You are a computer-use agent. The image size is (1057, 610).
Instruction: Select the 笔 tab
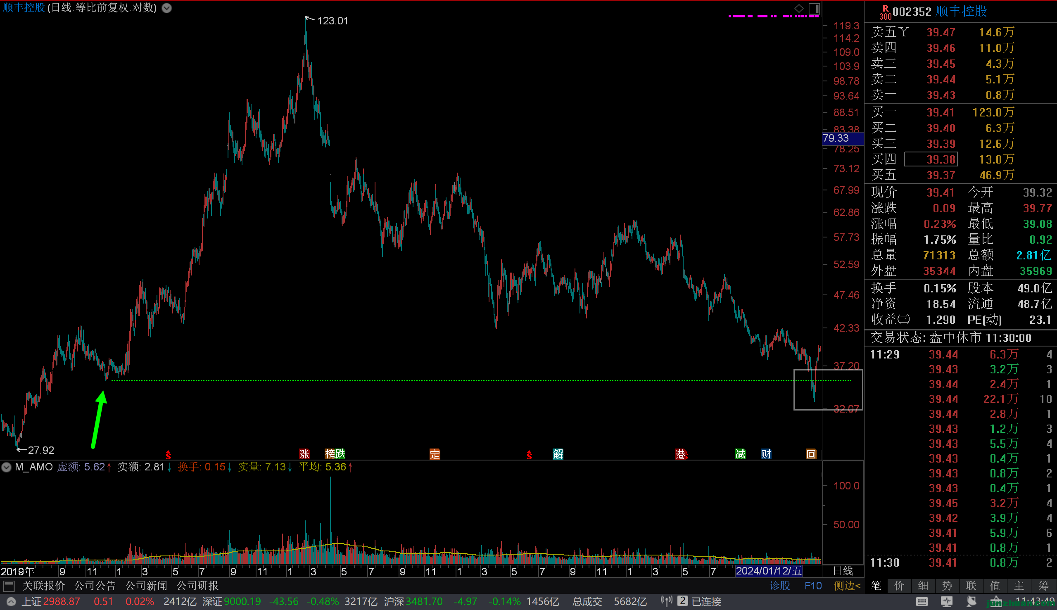pos(876,585)
